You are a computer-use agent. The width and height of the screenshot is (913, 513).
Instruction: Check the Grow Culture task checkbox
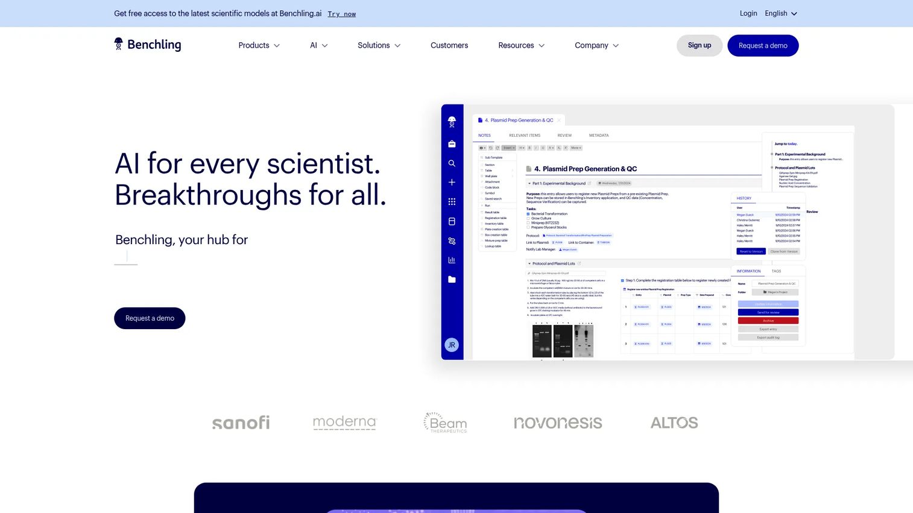(528, 218)
